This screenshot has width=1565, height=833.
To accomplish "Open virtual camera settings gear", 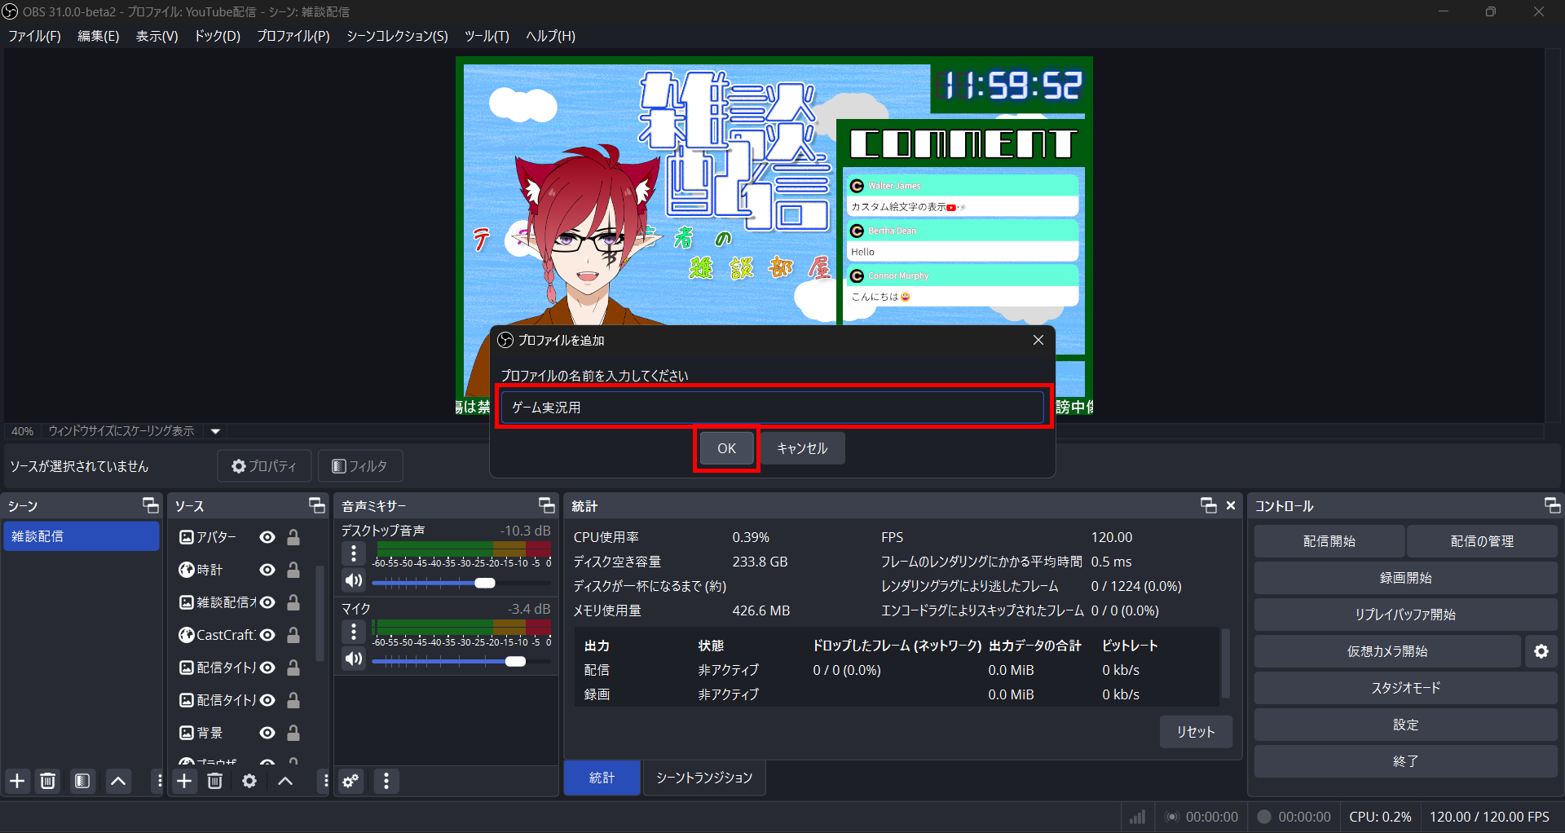I will point(1541,651).
